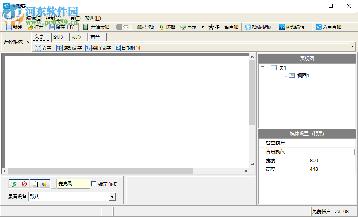Insert 文字 text media item

[43, 48]
